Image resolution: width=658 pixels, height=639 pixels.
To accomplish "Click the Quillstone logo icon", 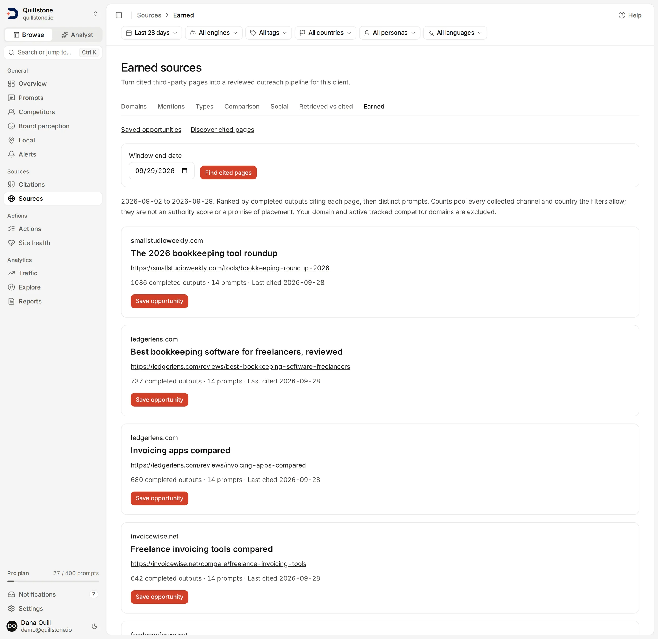I will point(12,14).
